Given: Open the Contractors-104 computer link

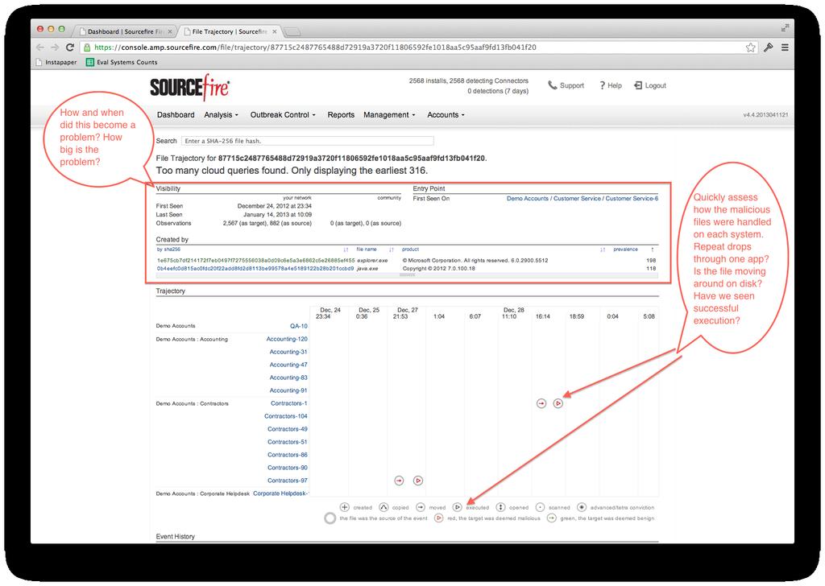Looking at the screenshot, I should 286,416.
